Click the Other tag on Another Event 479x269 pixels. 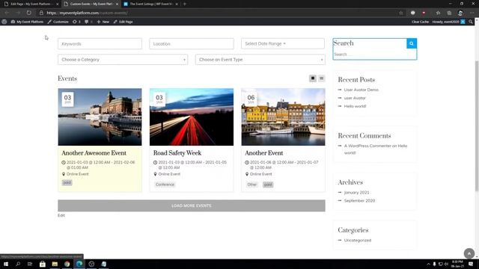pos(252,185)
